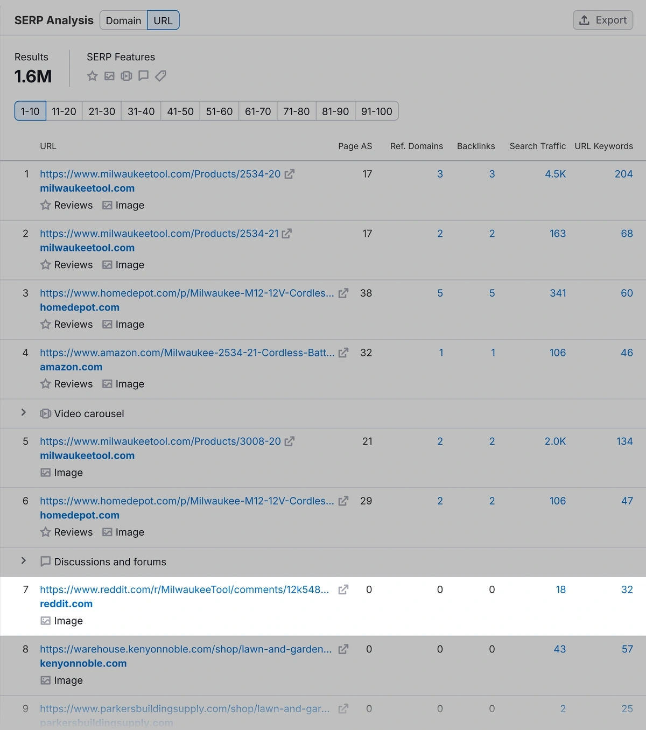Click Reviews star icon in row 1

pyautogui.click(x=46, y=205)
